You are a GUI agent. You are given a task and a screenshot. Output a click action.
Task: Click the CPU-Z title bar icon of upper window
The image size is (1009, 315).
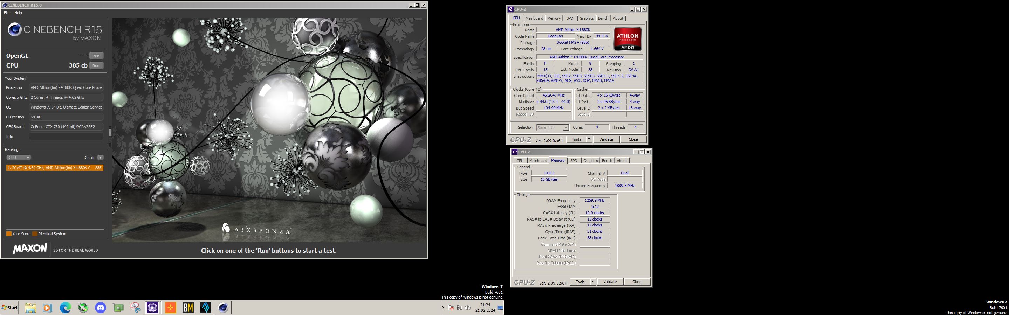(510, 9)
